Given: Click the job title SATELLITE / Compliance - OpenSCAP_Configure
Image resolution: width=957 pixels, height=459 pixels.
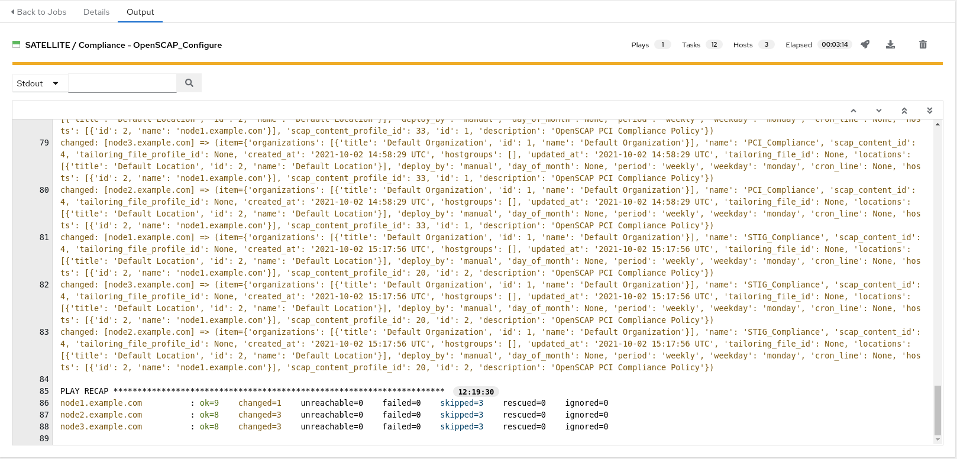Looking at the screenshot, I should tap(124, 45).
